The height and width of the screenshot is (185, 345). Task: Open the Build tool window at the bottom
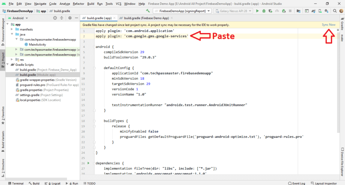pyautogui.click(x=34, y=183)
